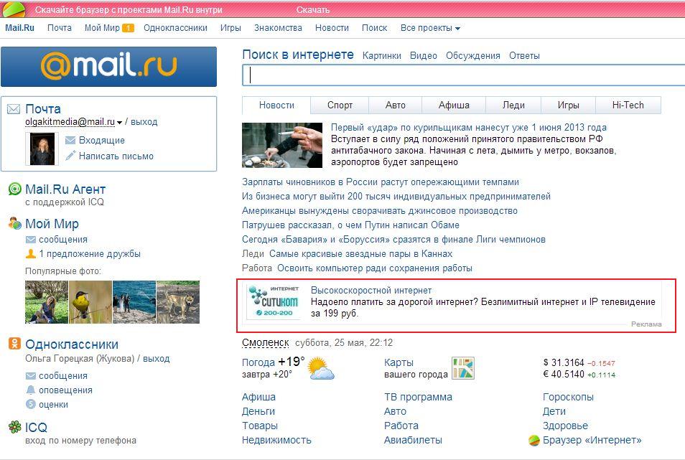
Task: Click the Ситиком advertisement logo
Action: 274,301
